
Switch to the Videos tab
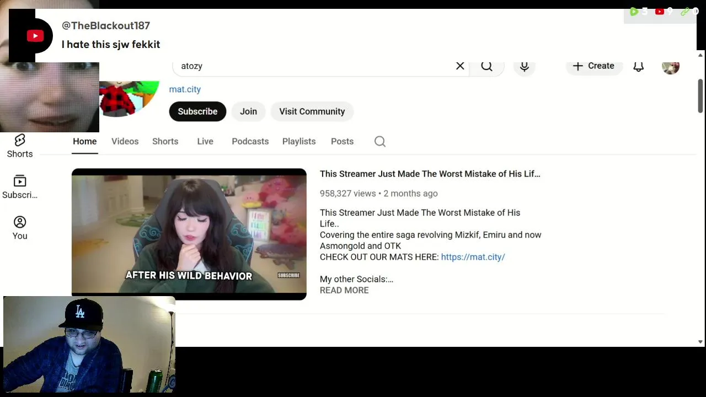tap(125, 142)
